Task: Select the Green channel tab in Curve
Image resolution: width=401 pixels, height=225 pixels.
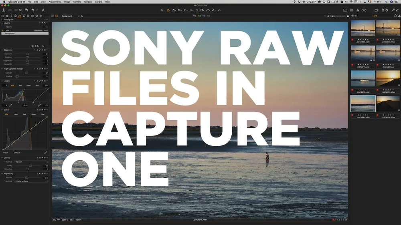Action: tap(34, 114)
